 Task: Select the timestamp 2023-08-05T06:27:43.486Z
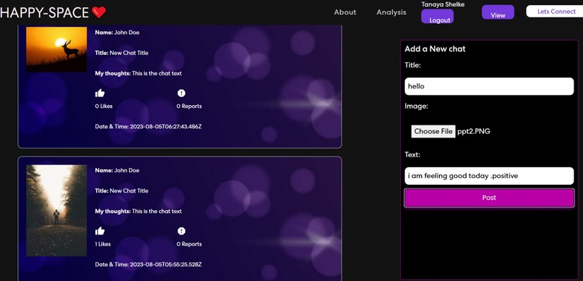coord(166,127)
